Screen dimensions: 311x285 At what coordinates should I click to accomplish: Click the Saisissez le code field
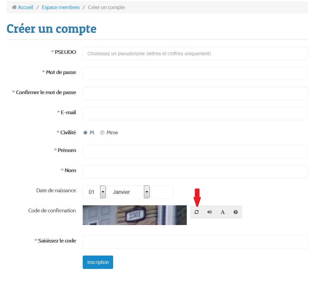tap(195, 242)
